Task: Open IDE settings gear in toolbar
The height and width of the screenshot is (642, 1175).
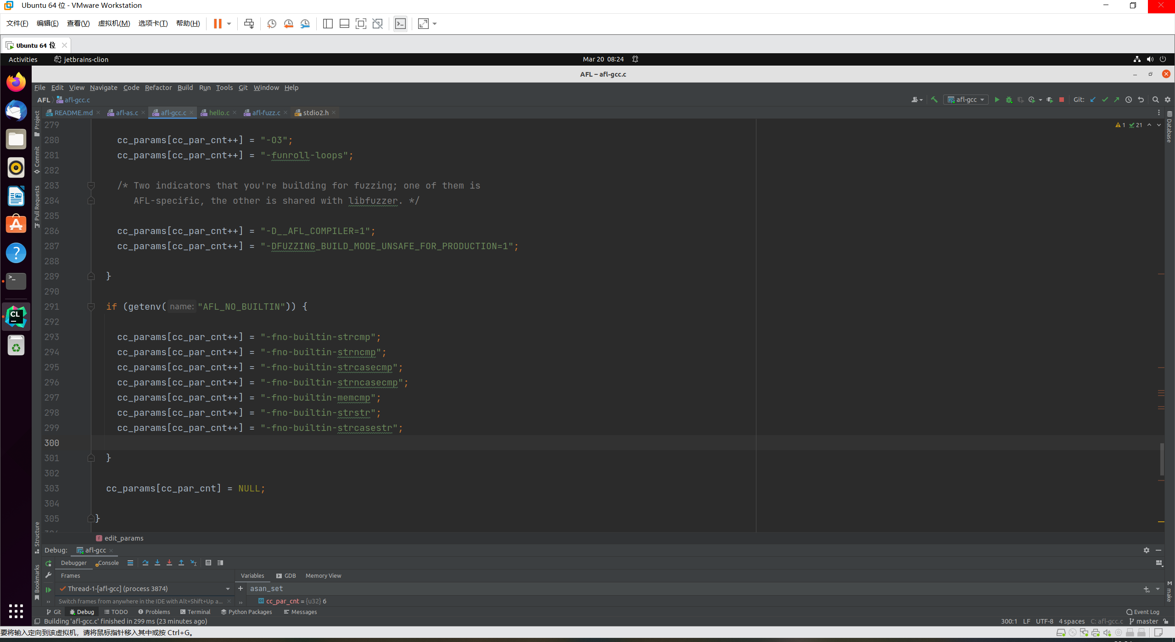Action: pos(1168,100)
